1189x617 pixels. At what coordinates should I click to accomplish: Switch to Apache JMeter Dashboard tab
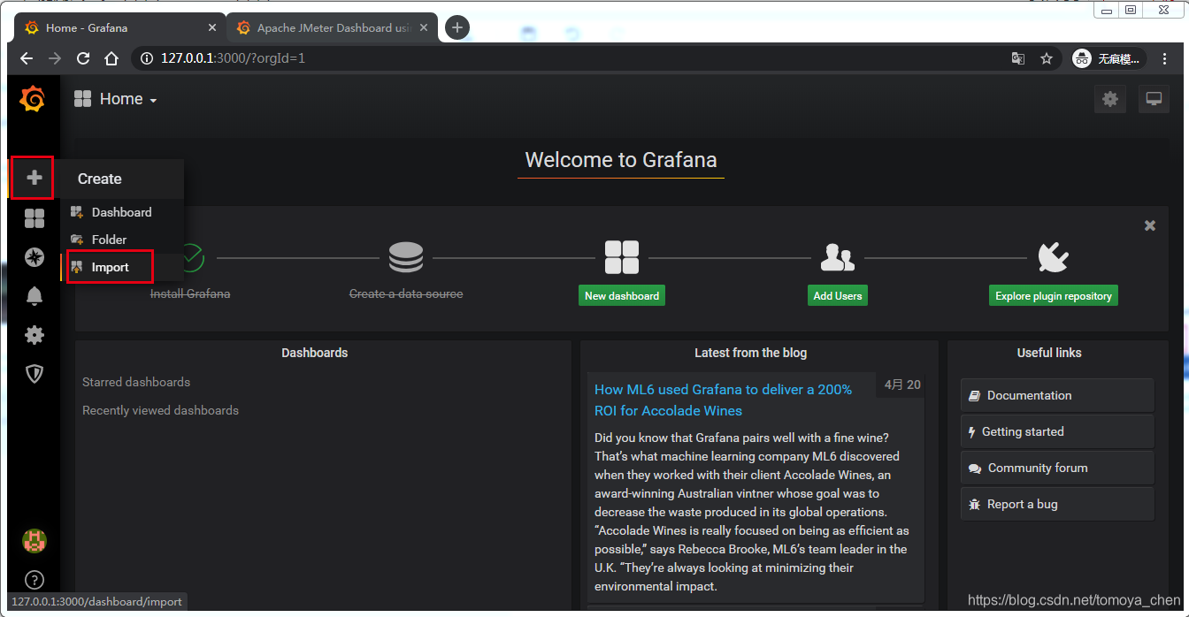333,27
